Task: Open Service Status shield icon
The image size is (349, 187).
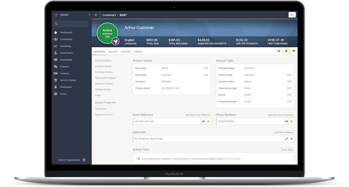Action: click(x=55, y=80)
